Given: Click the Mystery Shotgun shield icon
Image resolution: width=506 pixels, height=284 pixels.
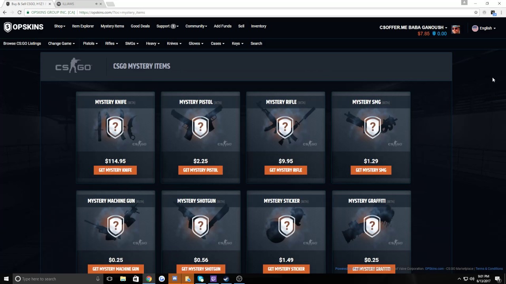Looking at the screenshot, I should (201, 226).
